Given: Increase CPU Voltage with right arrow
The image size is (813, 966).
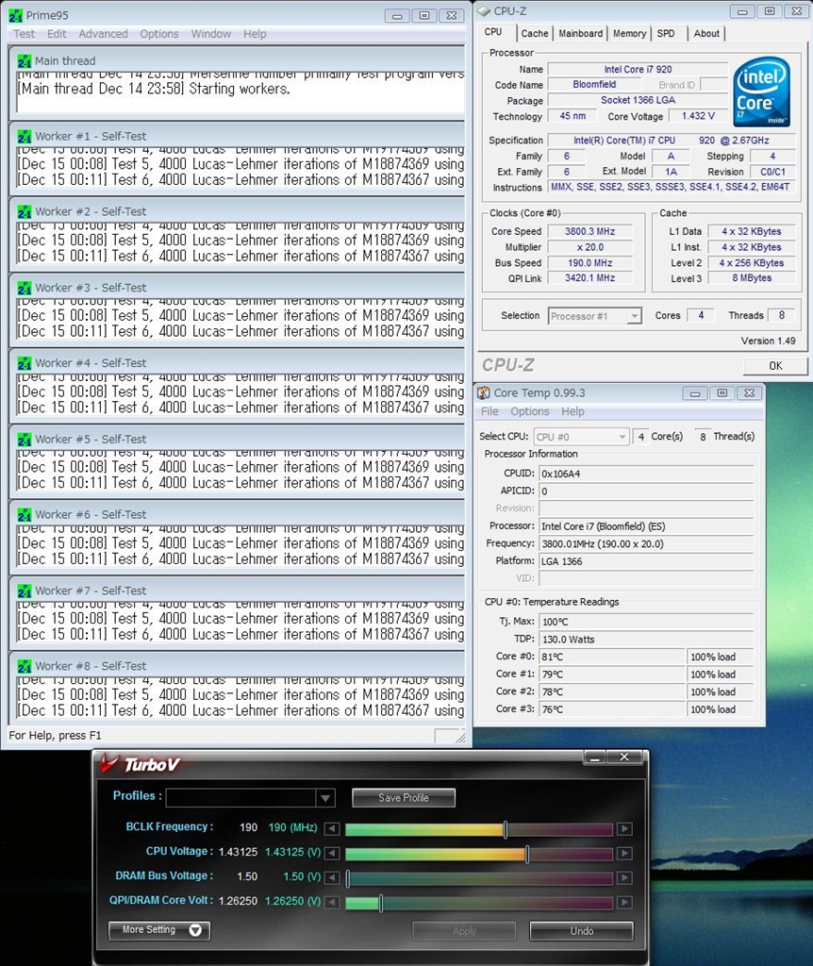Looking at the screenshot, I should click(623, 854).
